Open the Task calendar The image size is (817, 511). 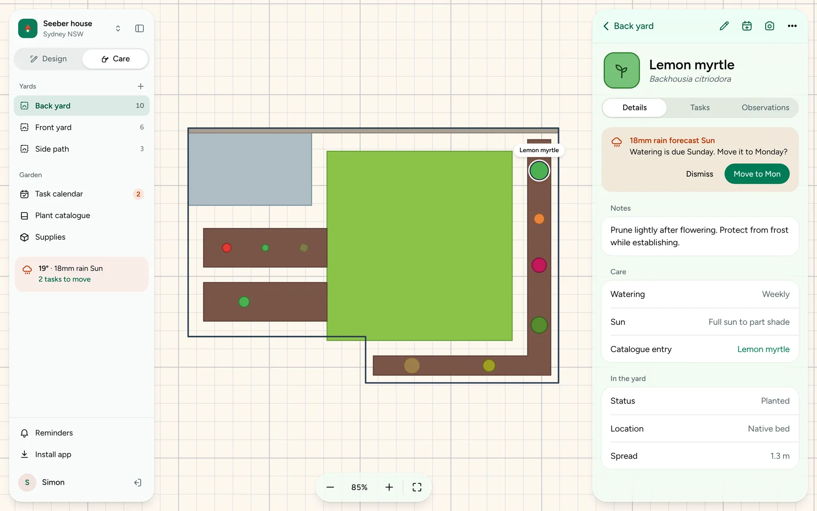(82, 194)
